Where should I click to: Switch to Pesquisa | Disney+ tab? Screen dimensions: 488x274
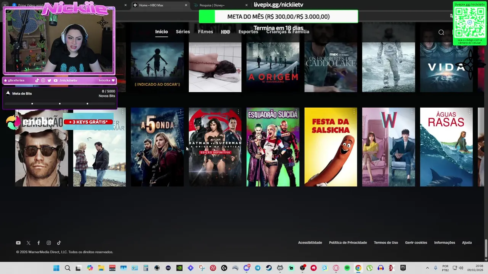coord(221,5)
